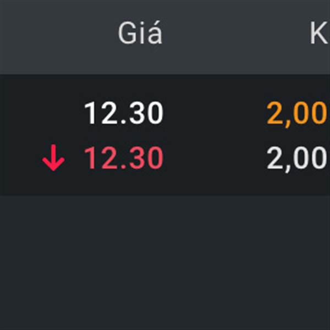The image size is (330, 330).
Task: Click dark padding above the white 12.30 row
Action: coord(165,87)
